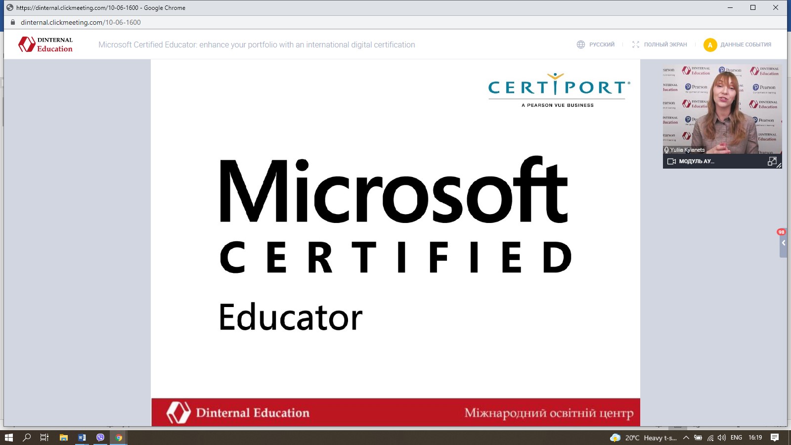791x445 pixels.
Task: Click the presenter video thumbnail
Action: pos(722,109)
